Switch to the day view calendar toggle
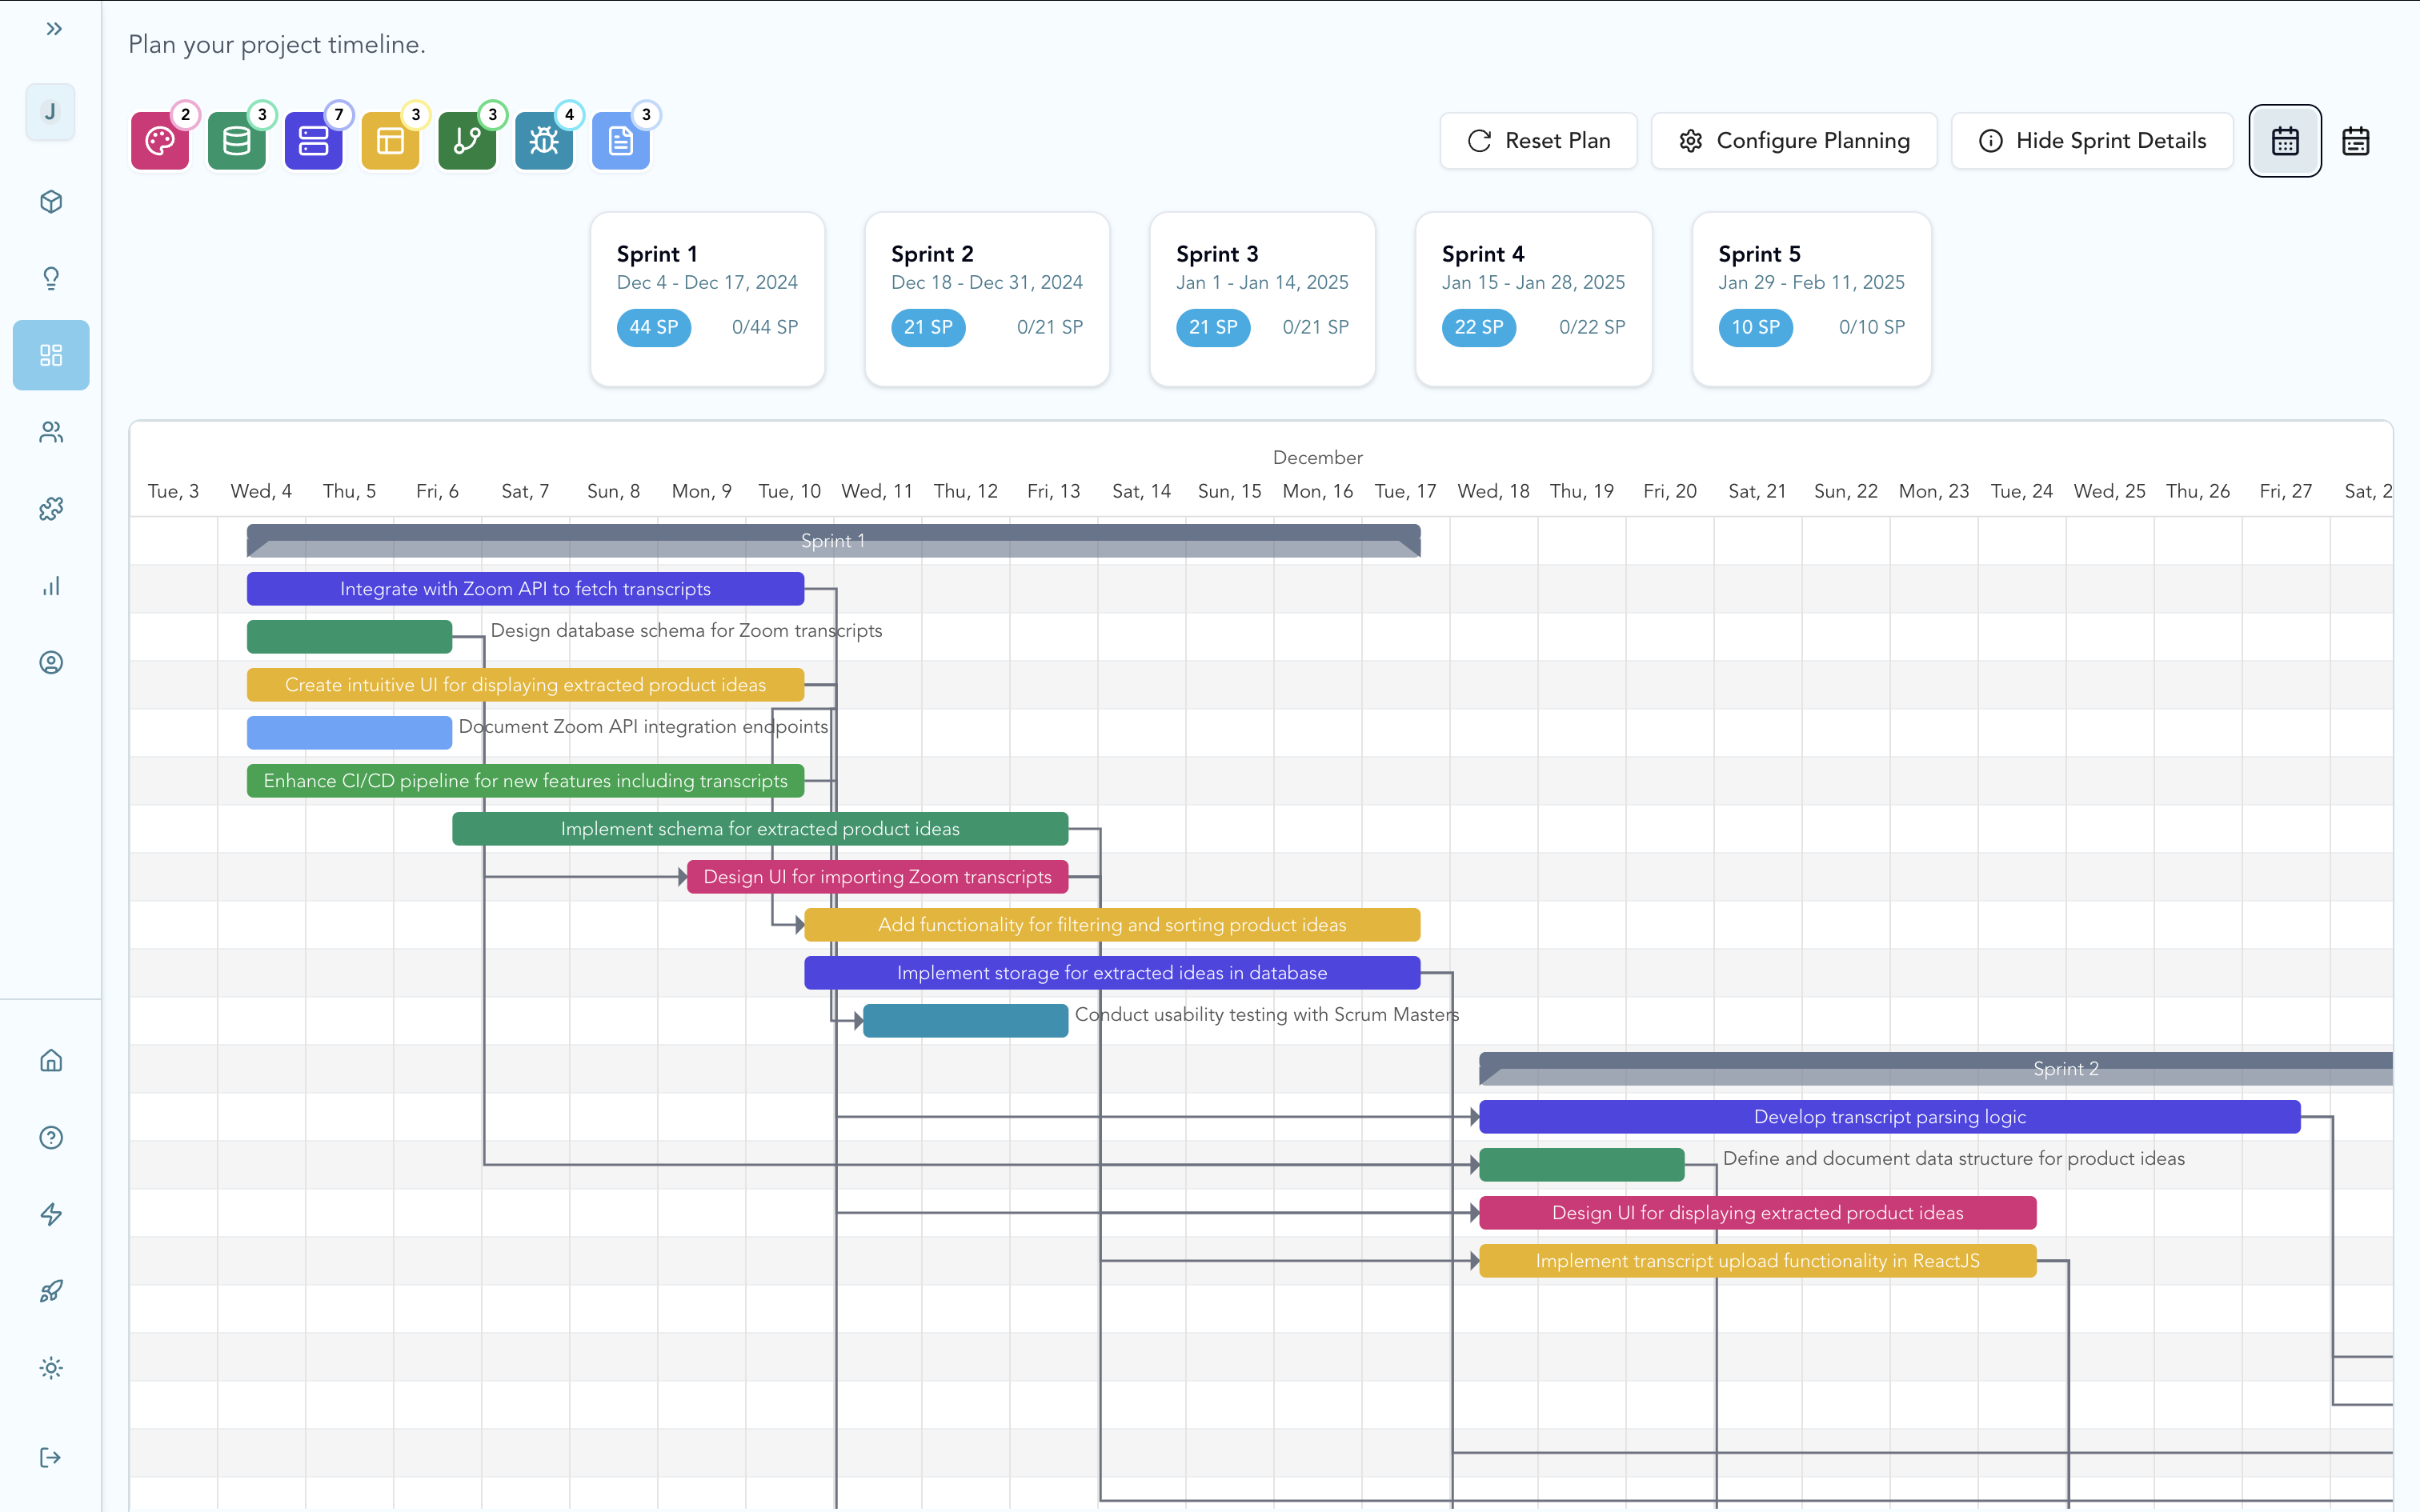 tap(2285, 141)
